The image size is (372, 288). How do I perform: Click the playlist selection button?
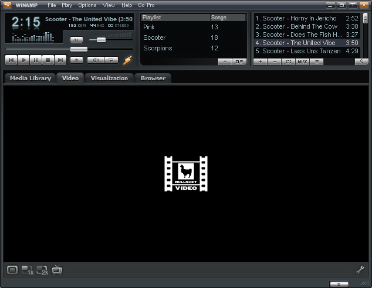288,62
